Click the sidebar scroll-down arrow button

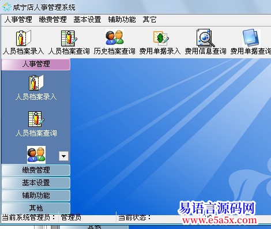[x=63, y=156]
